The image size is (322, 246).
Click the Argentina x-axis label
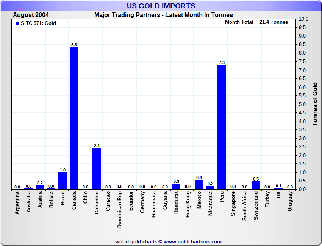pyautogui.click(x=17, y=203)
